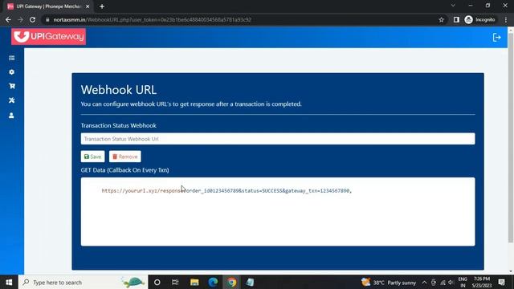The image size is (514, 289).
Task: Open the shopping cart icon in sidebar
Action: tap(12, 86)
